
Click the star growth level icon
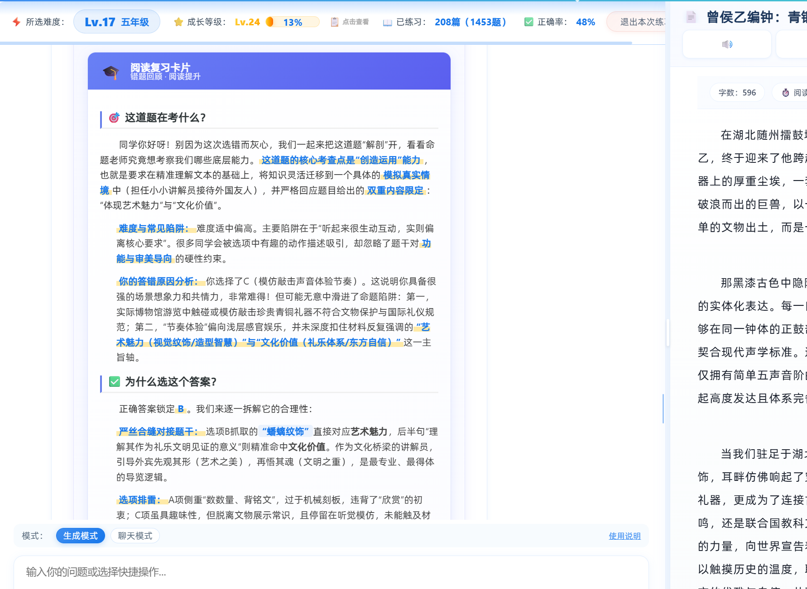(178, 22)
